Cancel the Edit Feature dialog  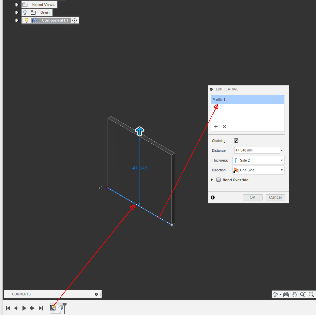coord(275,197)
